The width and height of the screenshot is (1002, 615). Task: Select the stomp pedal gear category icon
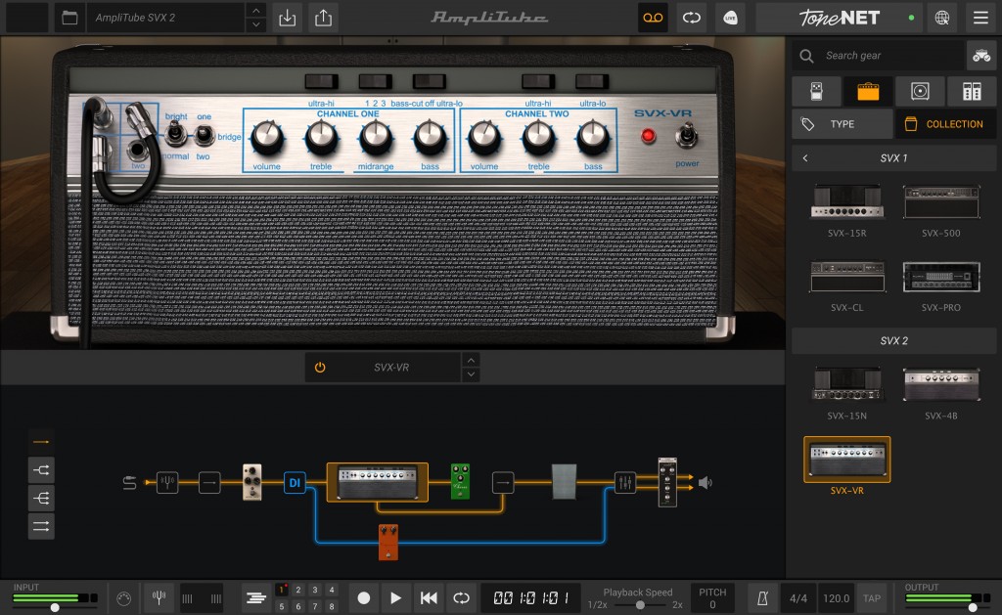[x=816, y=91]
